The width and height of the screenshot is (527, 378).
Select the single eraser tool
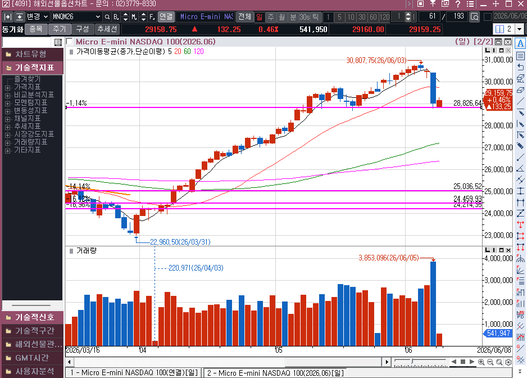520,90
